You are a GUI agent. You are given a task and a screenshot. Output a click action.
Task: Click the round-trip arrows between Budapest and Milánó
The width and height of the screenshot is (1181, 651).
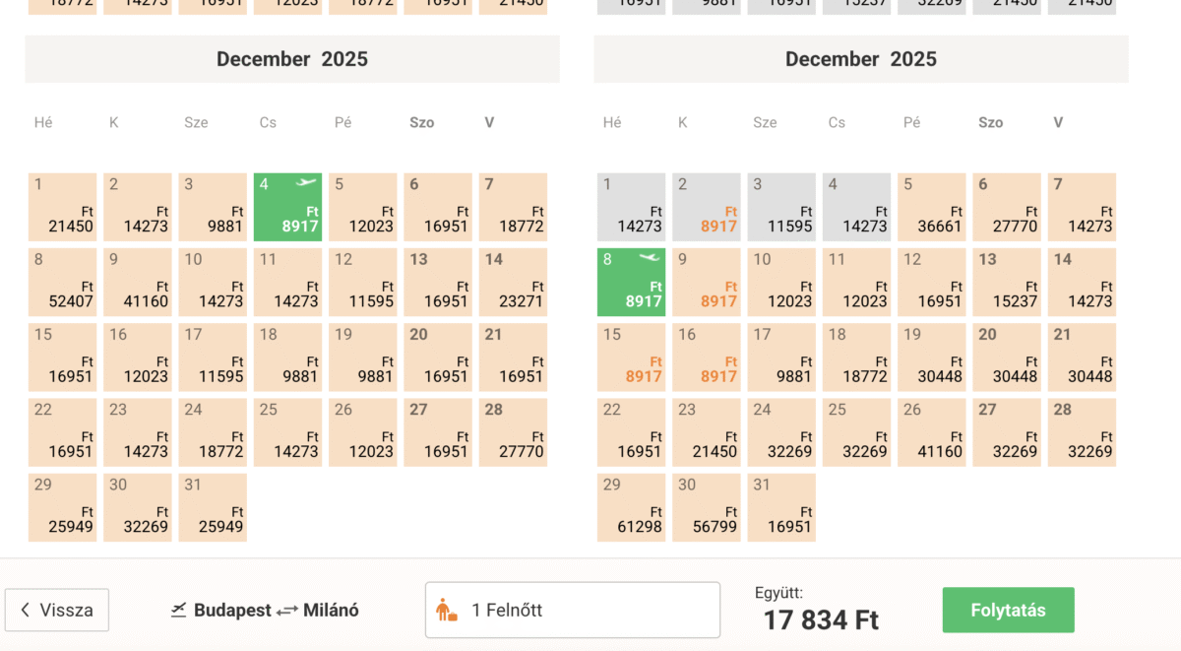point(286,611)
